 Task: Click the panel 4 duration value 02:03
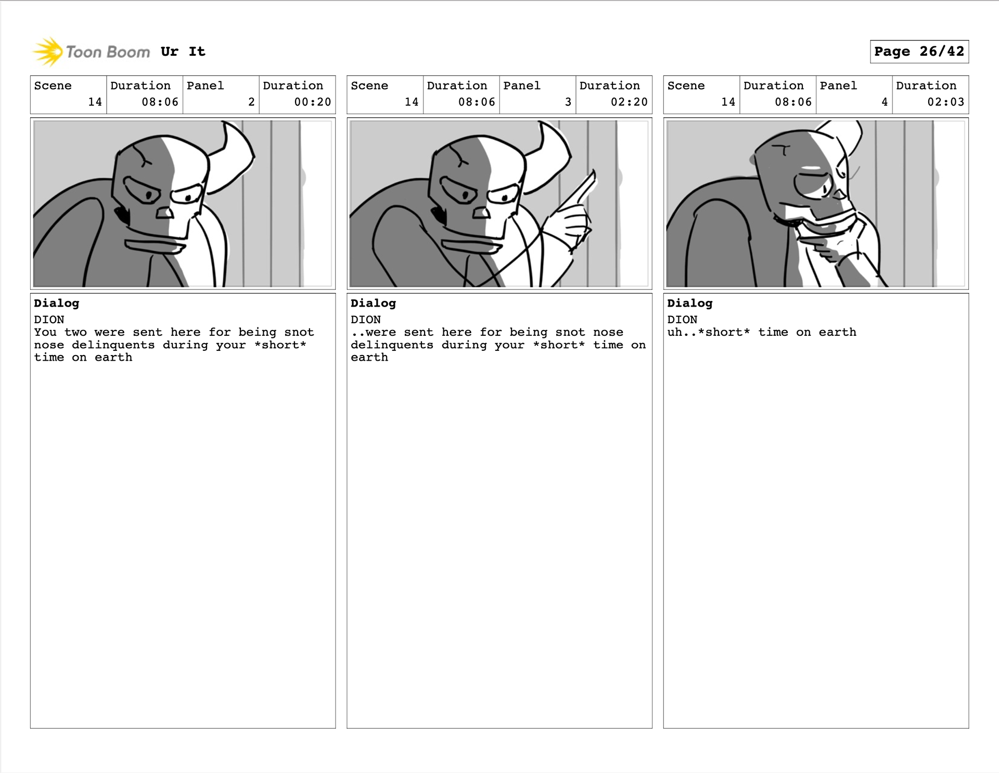(945, 102)
